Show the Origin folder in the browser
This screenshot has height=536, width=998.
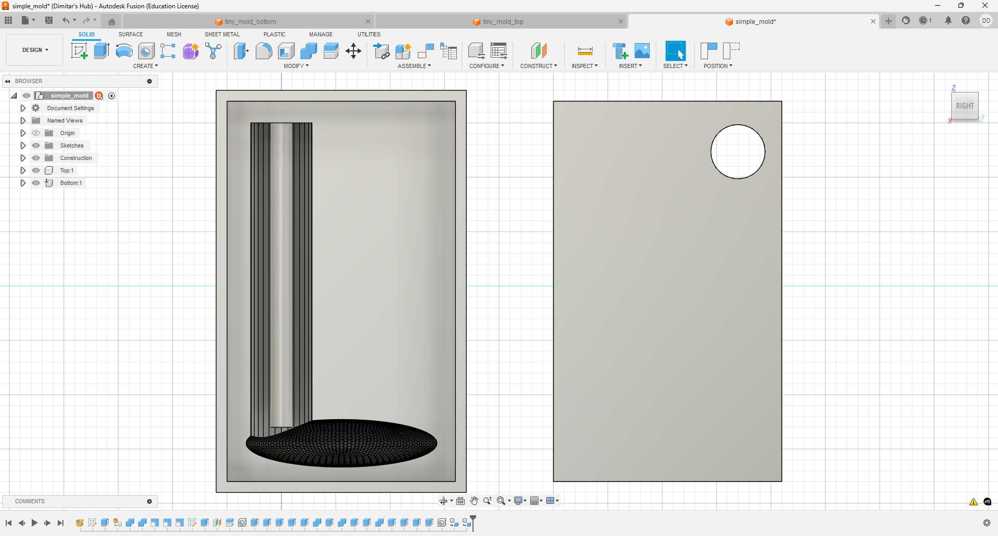click(x=36, y=133)
